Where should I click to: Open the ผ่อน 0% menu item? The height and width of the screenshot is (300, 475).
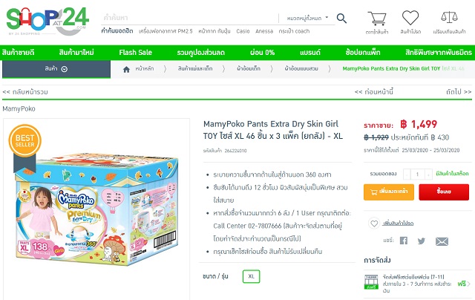tap(262, 53)
